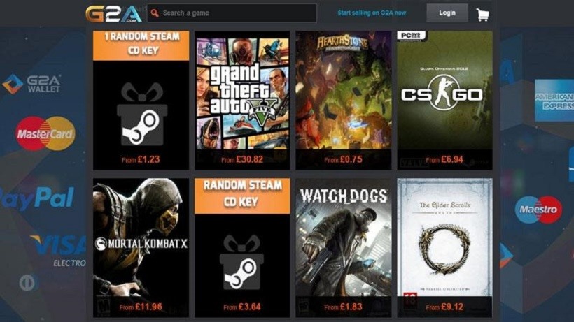The image size is (574, 322).
Task: Open Start selling on G2A now link
Action: click(372, 13)
